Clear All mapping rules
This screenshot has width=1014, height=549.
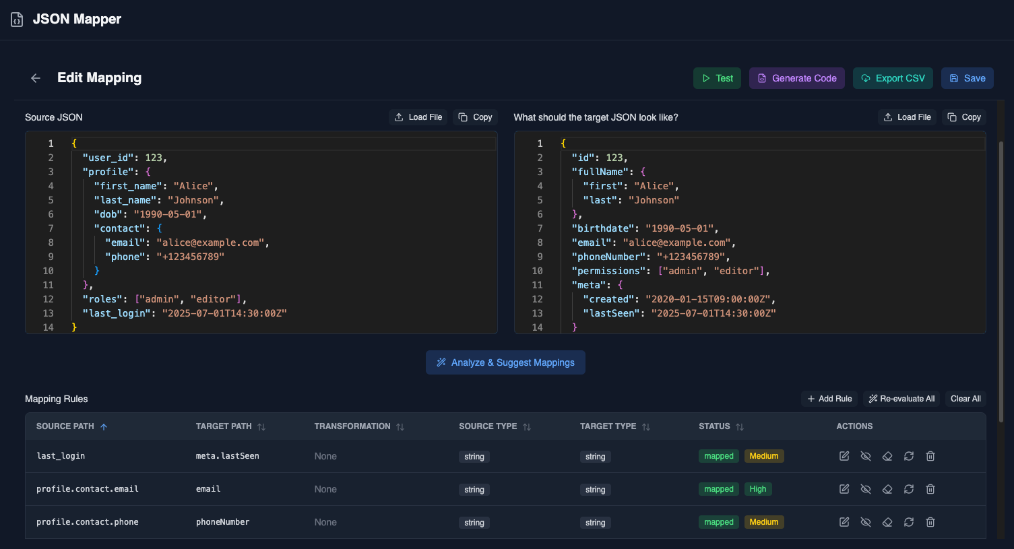click(965, 399)
